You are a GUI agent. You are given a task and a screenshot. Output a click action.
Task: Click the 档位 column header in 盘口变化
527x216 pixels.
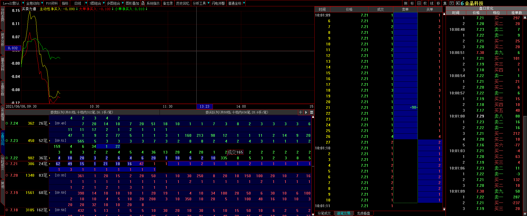point(496,13)
